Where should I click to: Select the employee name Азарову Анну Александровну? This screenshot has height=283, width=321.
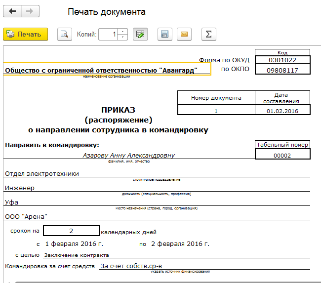[129, 155]
